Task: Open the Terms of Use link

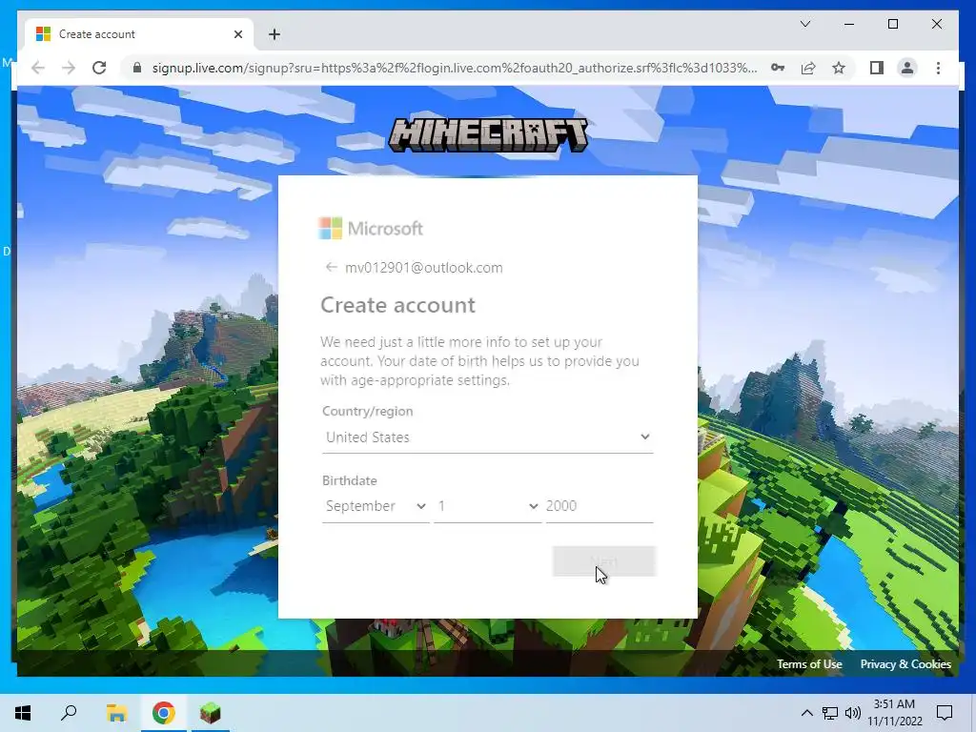Action: point(809,664)
